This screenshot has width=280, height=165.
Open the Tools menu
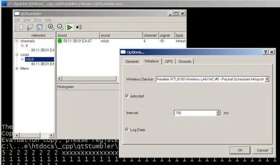pos(38,20)
